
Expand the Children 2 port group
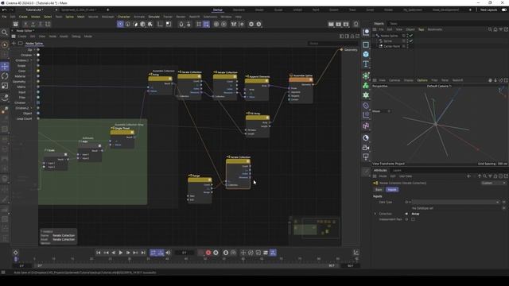pyautogui.click(x=31, y=108)
